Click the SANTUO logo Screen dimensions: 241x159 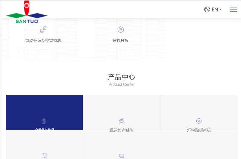click(x=27, y=12)
